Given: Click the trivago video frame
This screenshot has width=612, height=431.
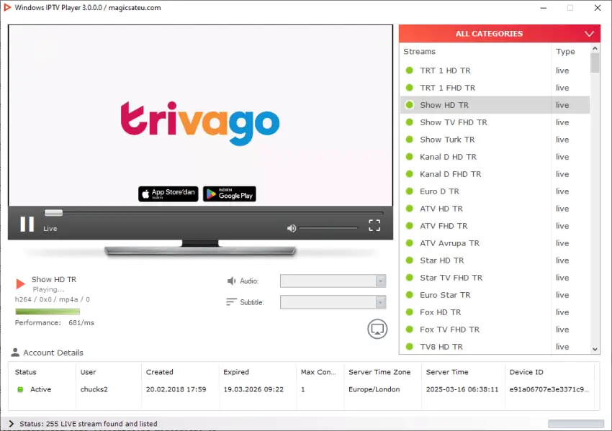Looking at the screenshot, I should (x=200, y=115).
